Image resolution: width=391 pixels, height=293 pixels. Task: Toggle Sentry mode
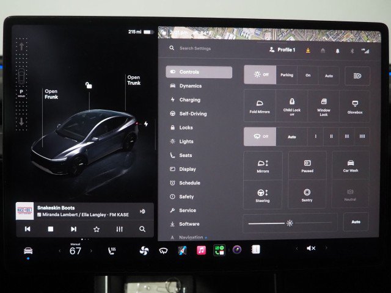pos(307,195)
